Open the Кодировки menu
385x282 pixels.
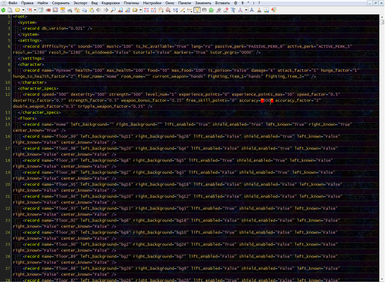coord(111,3)
